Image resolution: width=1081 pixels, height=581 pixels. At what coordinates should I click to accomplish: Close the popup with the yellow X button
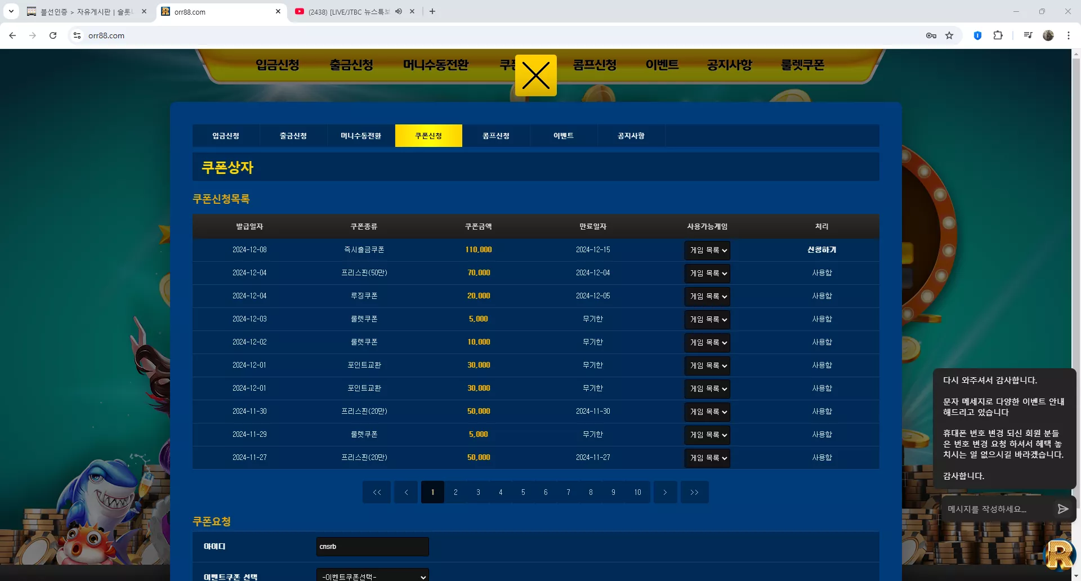coord(535,75)
